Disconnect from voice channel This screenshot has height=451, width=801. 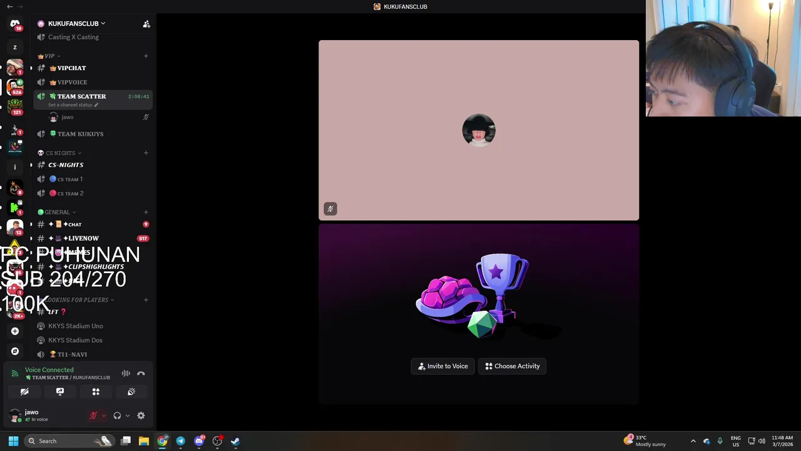(141, 373)
